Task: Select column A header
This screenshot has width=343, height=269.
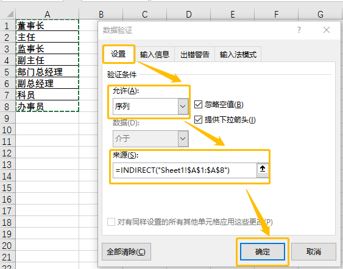Action: point(48,15)
